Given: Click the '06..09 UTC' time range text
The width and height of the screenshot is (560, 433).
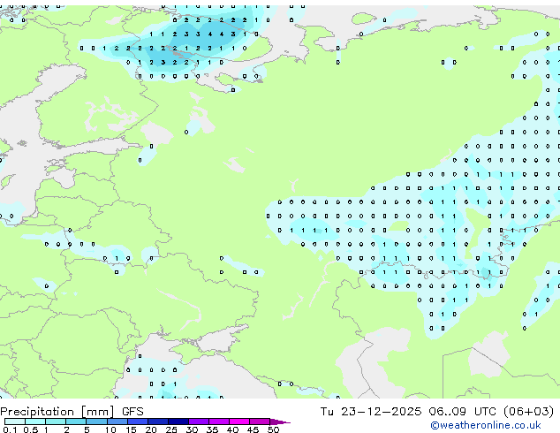Looking at the screenshot, I should 463,412.
